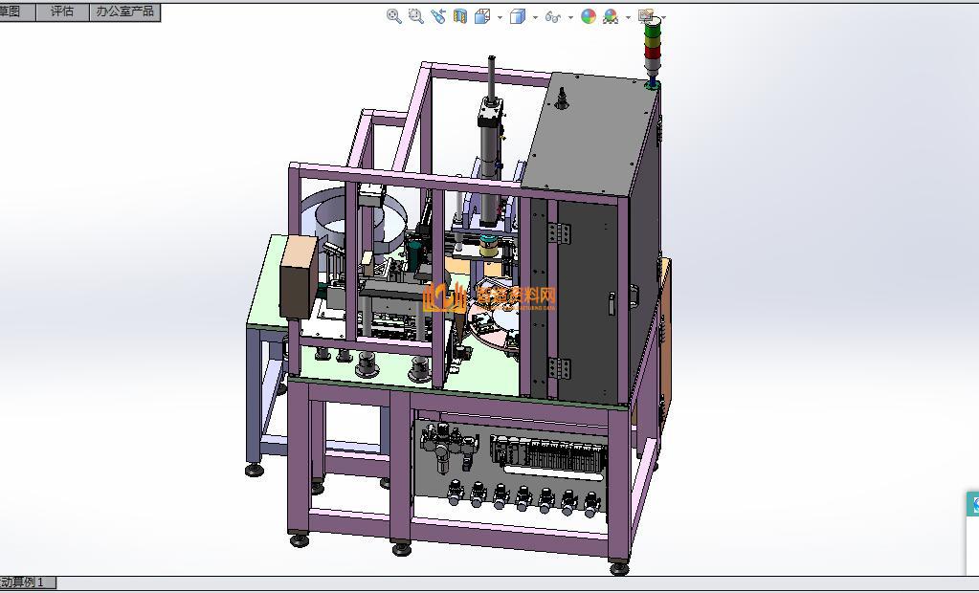Return to the Previous View
The height and width of the screenshot is (593, 979).
tap(438, 16)
